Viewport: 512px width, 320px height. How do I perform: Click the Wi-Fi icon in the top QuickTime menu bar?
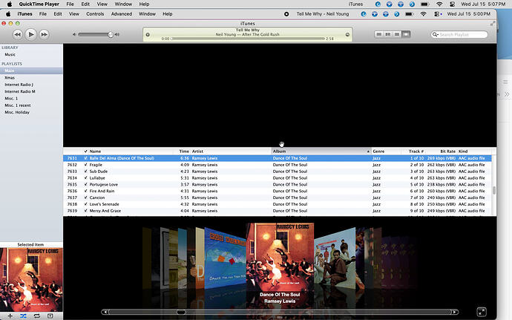(439, 4)
